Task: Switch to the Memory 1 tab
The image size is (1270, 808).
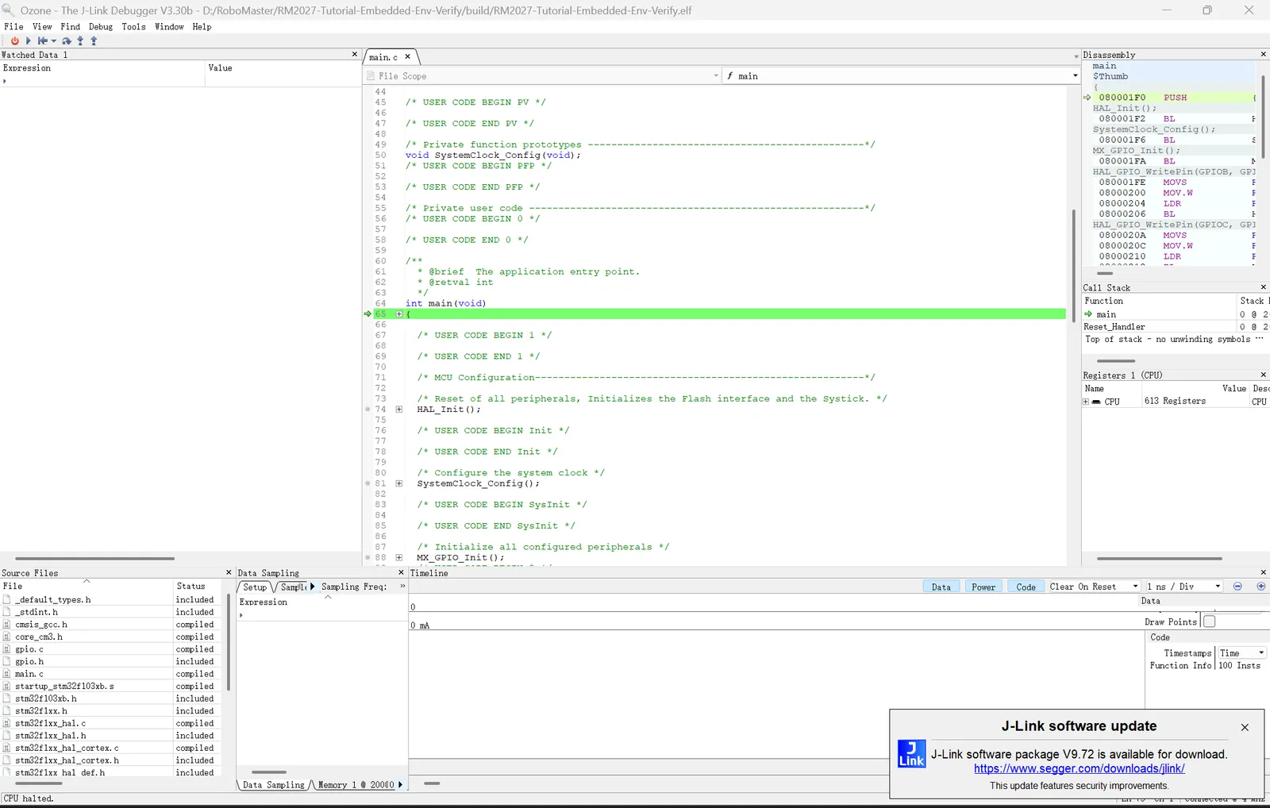Action: point(355,785)
